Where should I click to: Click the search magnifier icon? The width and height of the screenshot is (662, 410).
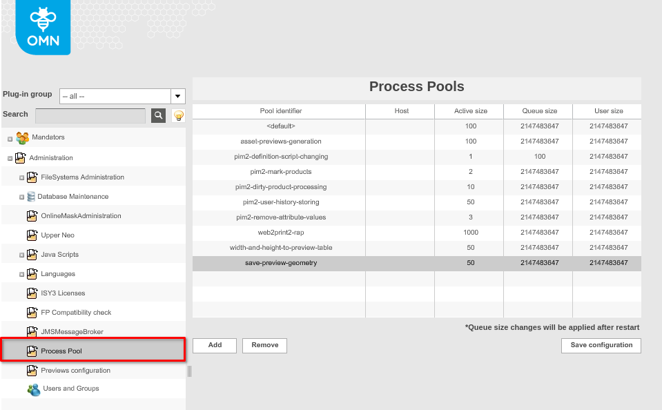tap(157, 115)
